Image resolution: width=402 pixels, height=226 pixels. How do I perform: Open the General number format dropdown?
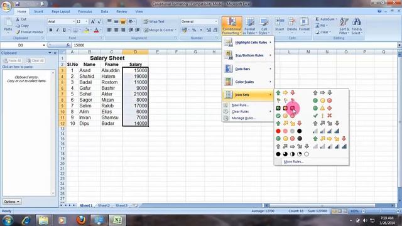click(216, 21)
